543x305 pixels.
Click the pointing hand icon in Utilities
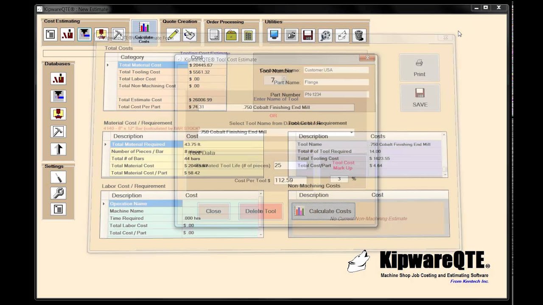point(342,35)
